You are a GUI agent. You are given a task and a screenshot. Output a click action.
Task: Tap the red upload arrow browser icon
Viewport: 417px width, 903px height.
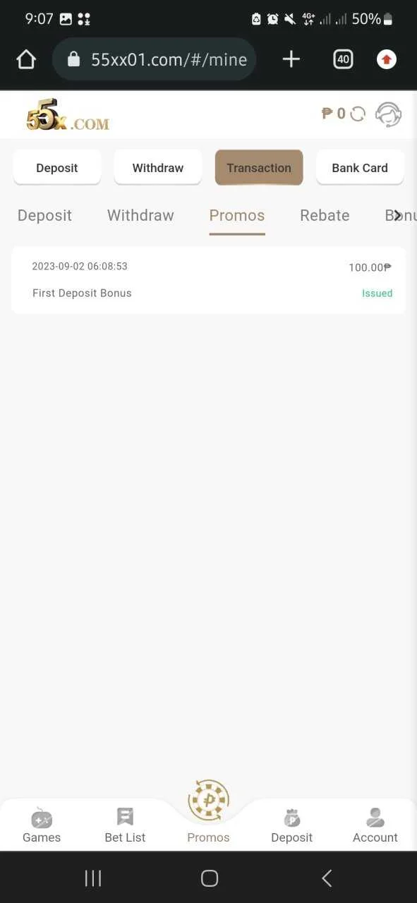(386, 59)
